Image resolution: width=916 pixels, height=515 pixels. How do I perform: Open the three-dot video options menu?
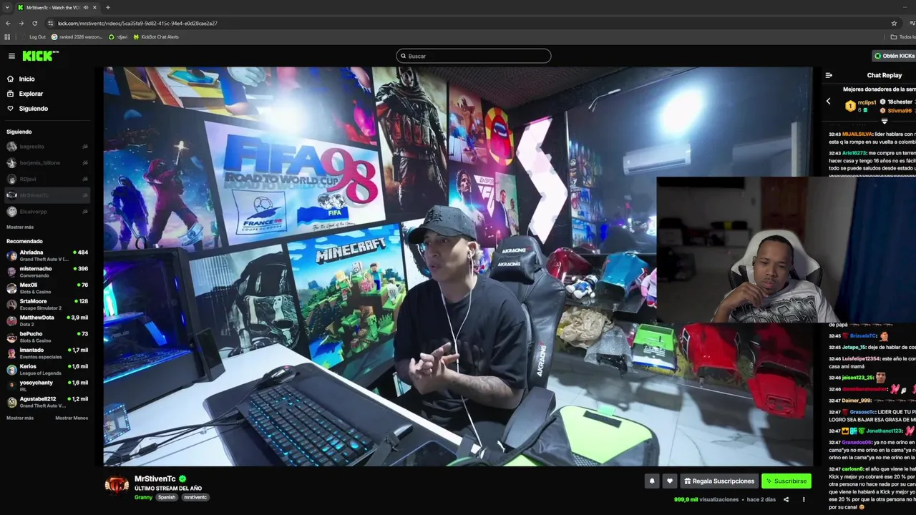click(x=804, y=499)
